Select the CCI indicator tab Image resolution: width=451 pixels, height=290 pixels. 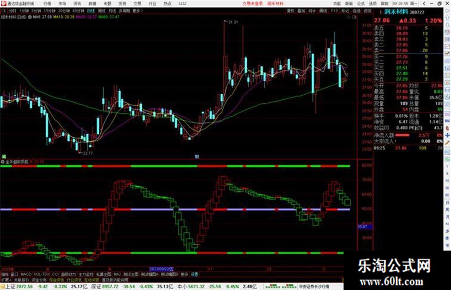tap(55, 274)
